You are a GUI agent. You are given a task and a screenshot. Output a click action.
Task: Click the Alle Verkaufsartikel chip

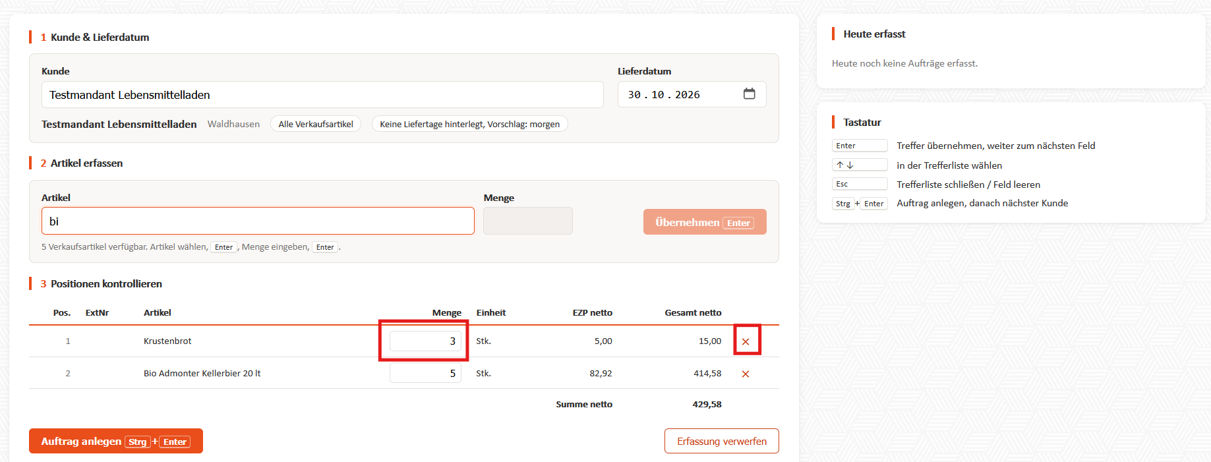pyautogui.click(x=316, y=124)
